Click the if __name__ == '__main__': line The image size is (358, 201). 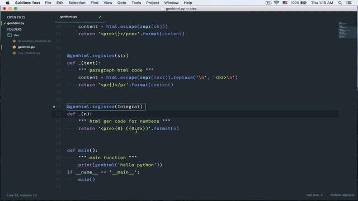pos(103,173)
